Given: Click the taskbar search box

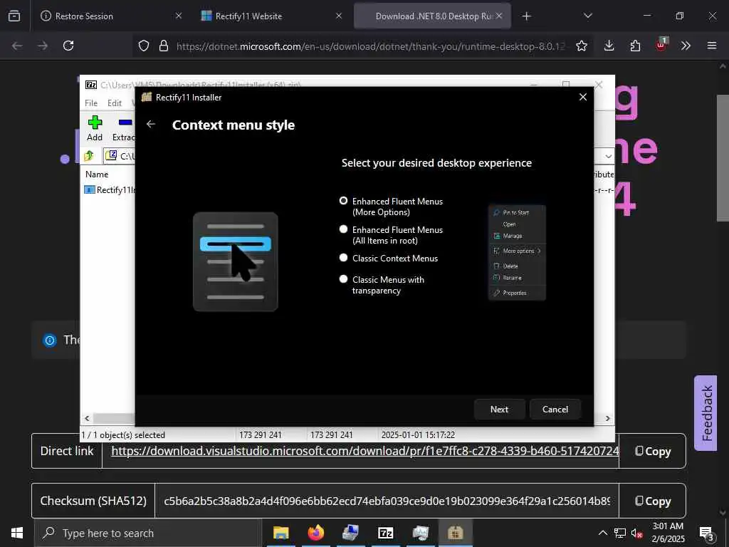Looking at the screenshot, I should coord(148,533).
